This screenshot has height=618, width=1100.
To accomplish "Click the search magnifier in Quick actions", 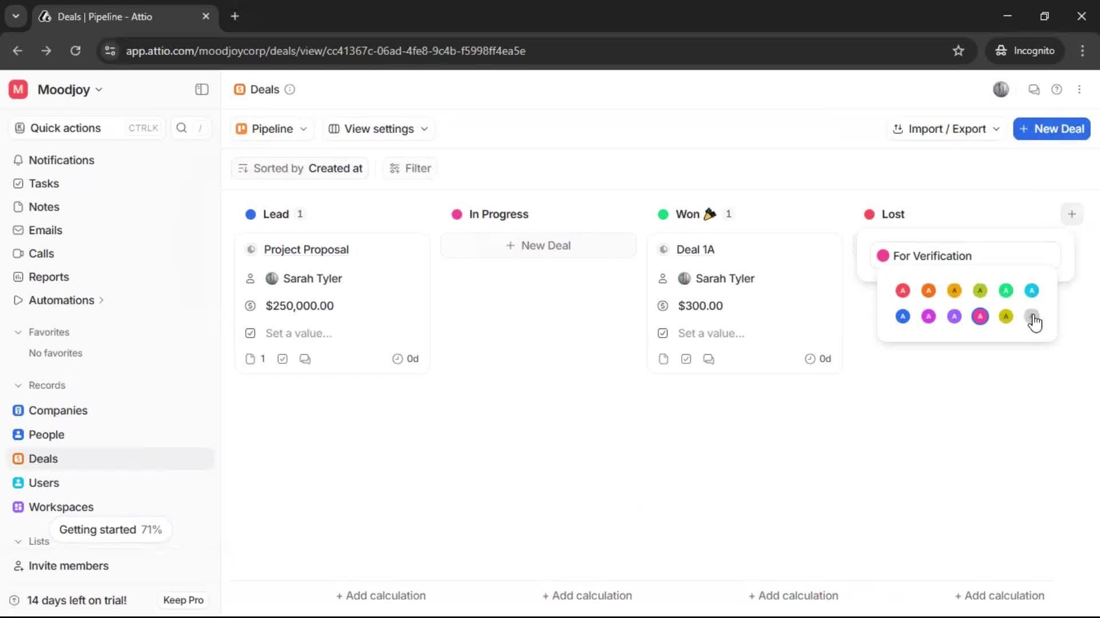I will (181, 128).
